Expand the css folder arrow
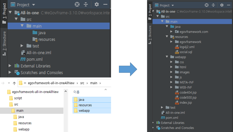Image resolution: width=233 pixels, height=132 pixels. [x=172, y=62]
